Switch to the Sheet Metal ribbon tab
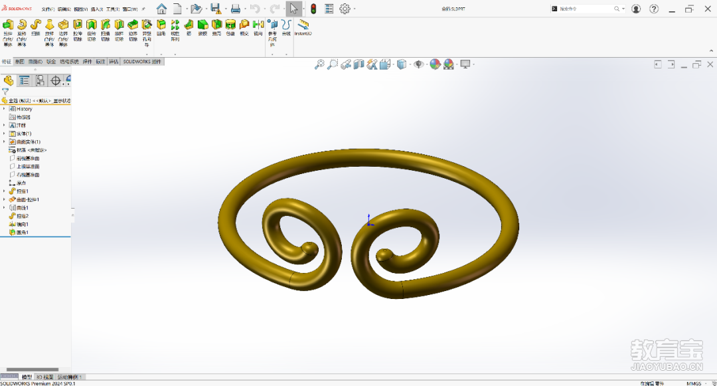This screenshot has height=386, width=717. click(x=50, y=61)
